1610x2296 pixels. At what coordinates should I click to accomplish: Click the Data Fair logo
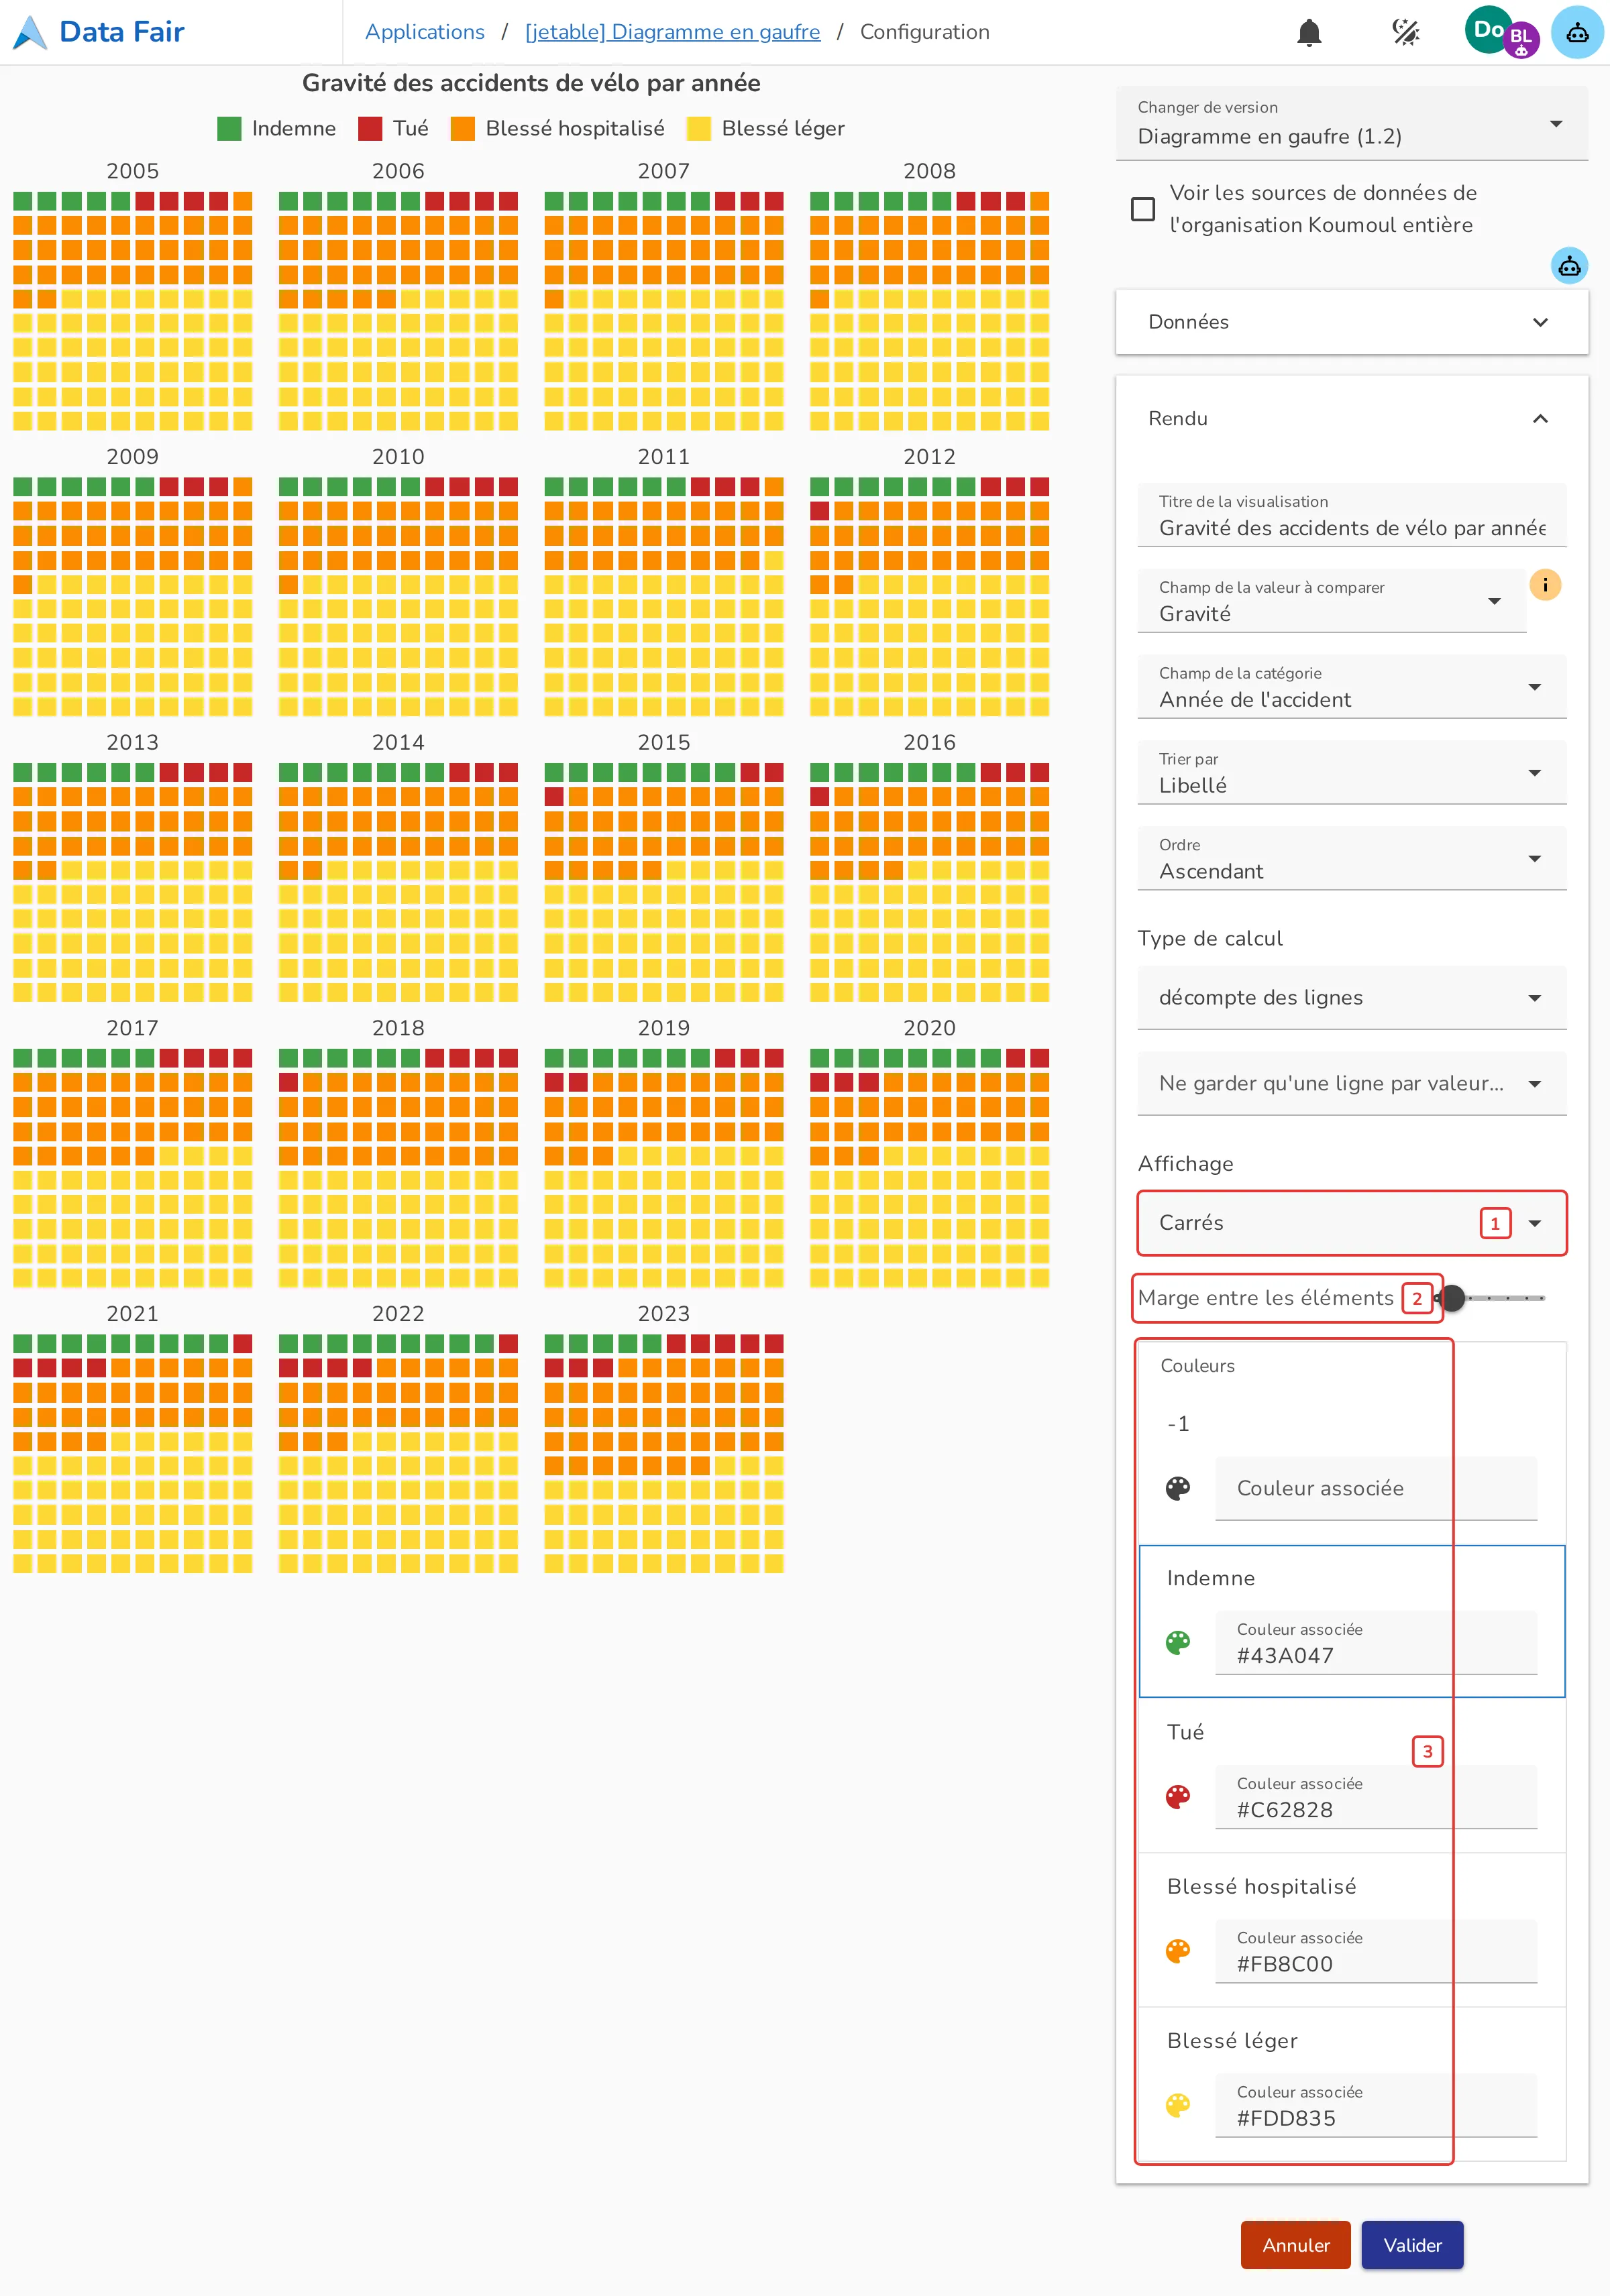(x=99, y=32)
